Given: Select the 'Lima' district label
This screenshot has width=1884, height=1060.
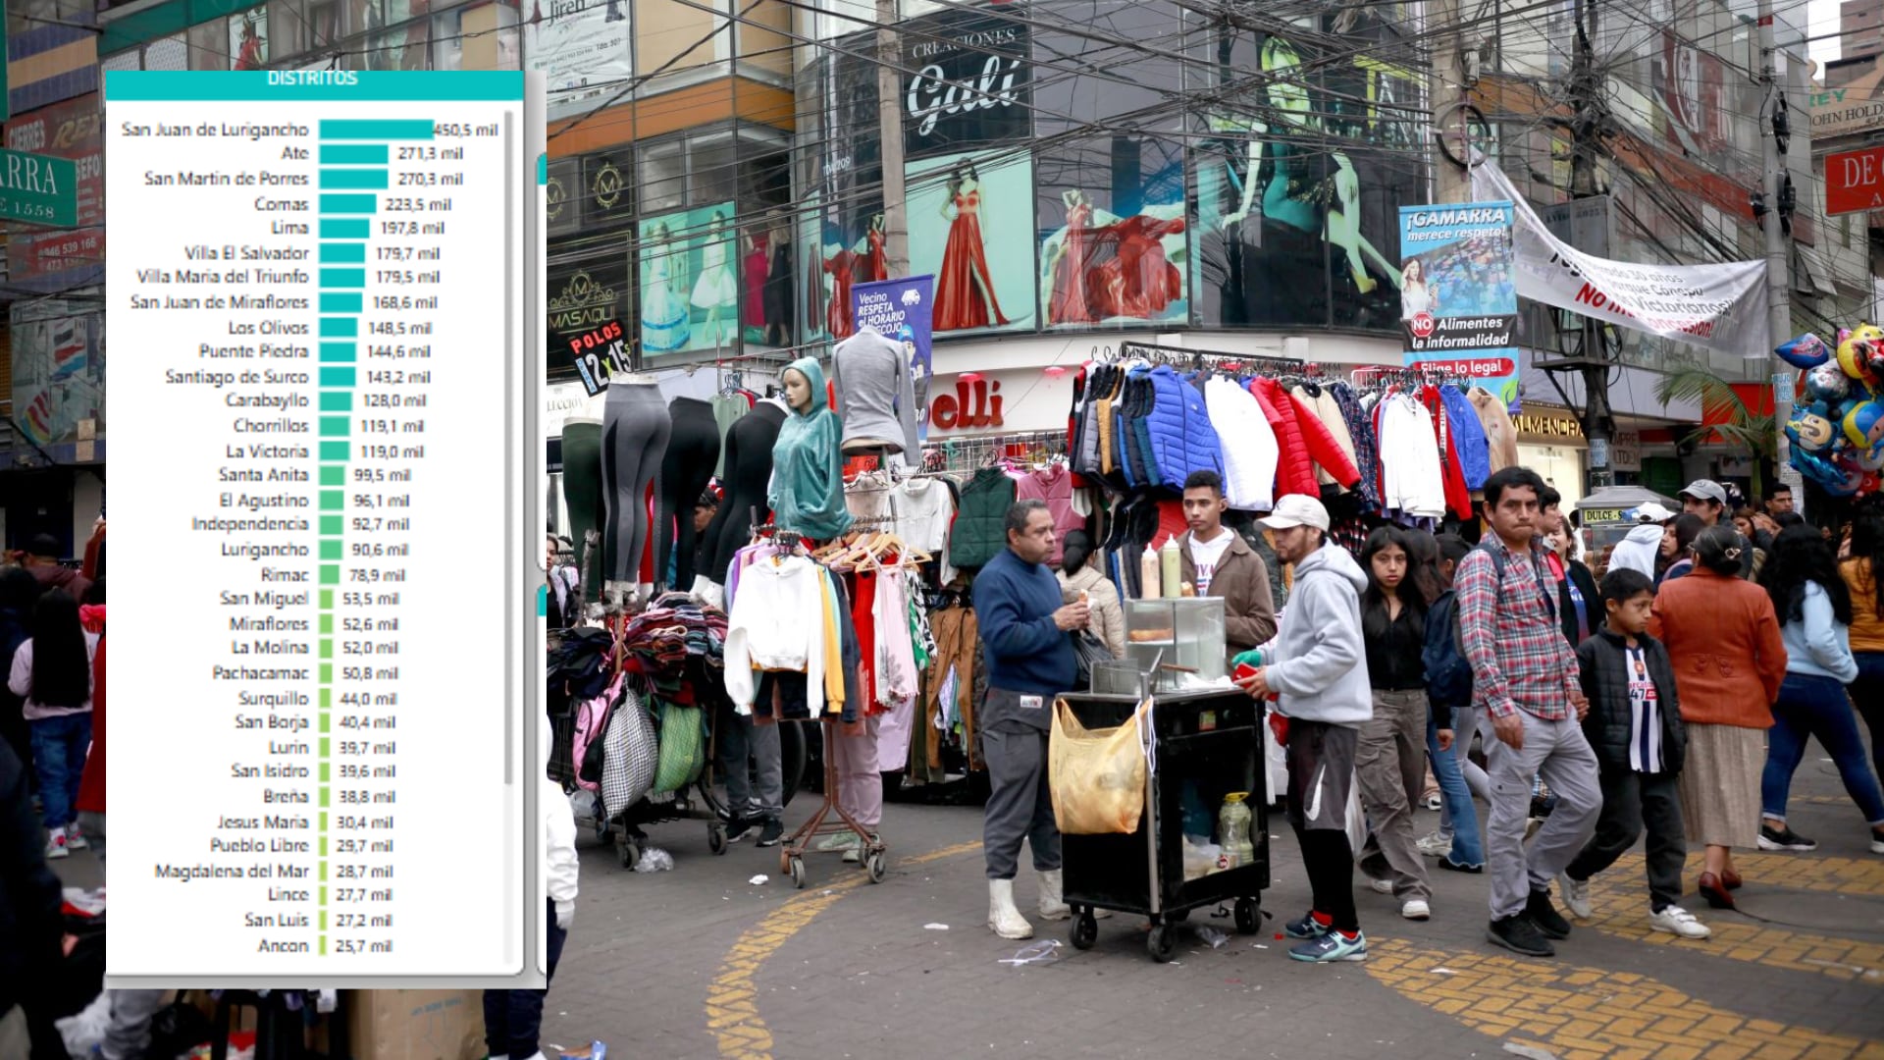Looking at the screenshot, I should pos(289,228).
